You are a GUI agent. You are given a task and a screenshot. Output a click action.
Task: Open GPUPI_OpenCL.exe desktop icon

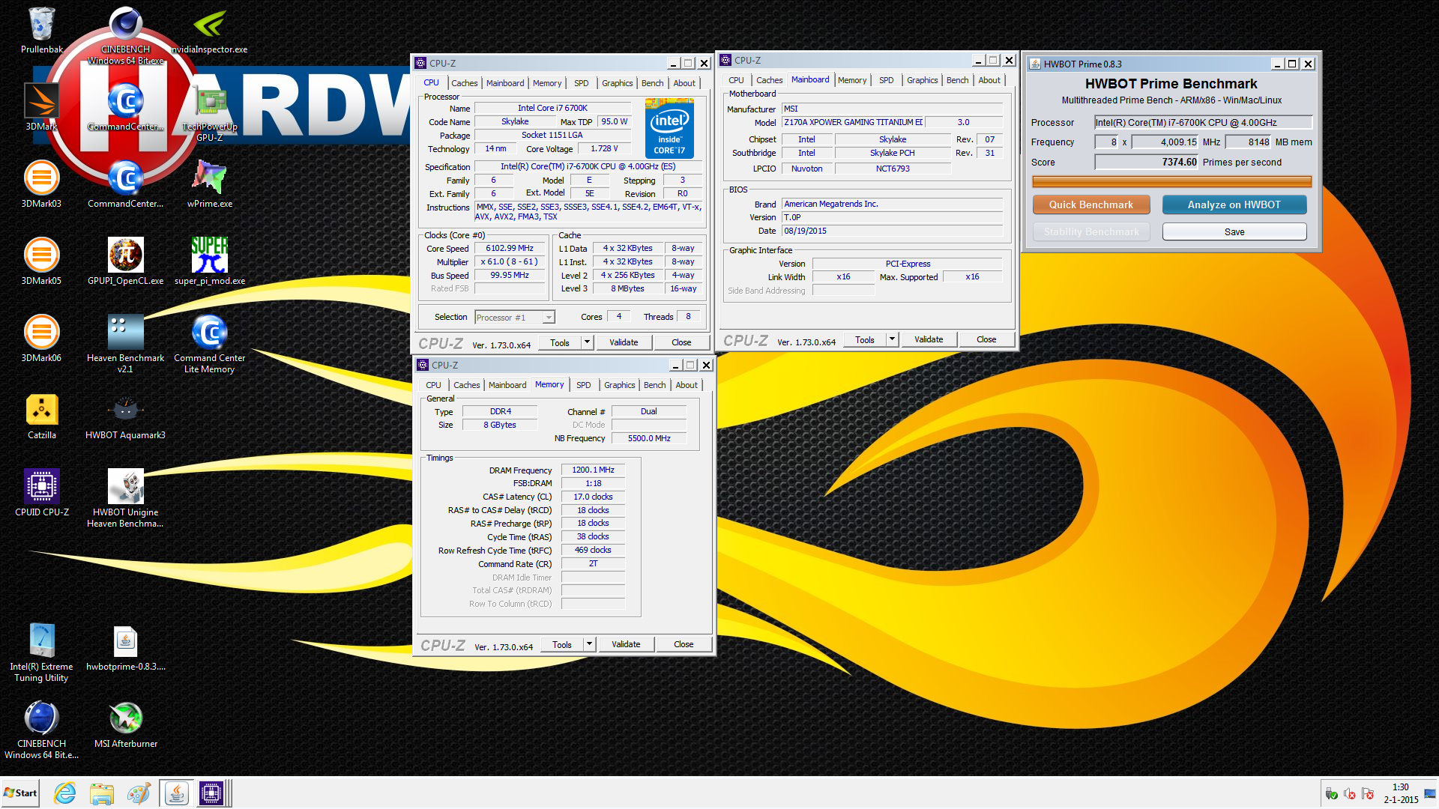pos(125,261)
